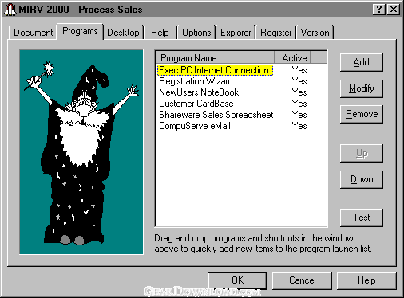This screenshot has height=298, width=404.
Task: Select the Programs tab
Action: pos(80,31)
